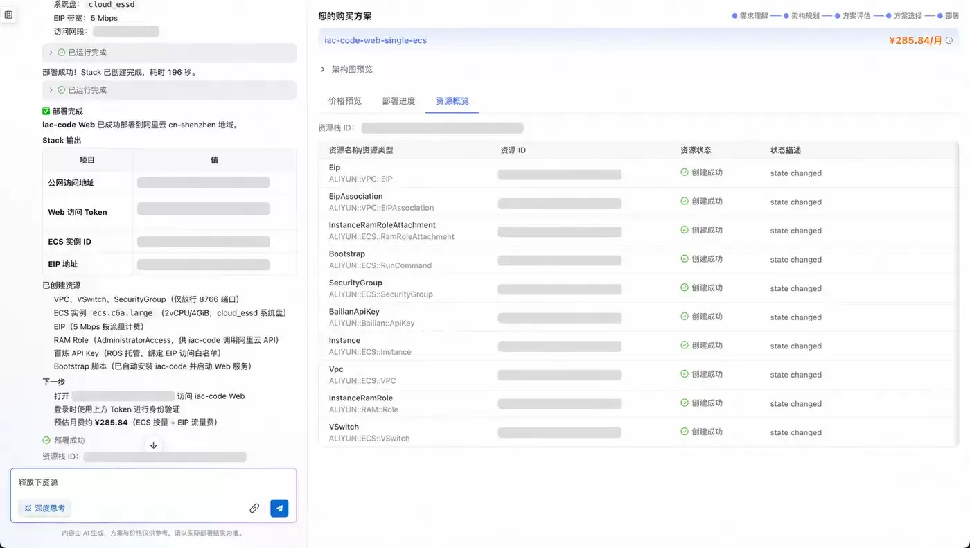Click the ALIYUN::Bailian::ApiKey resource type text

(x=371, y=323)
